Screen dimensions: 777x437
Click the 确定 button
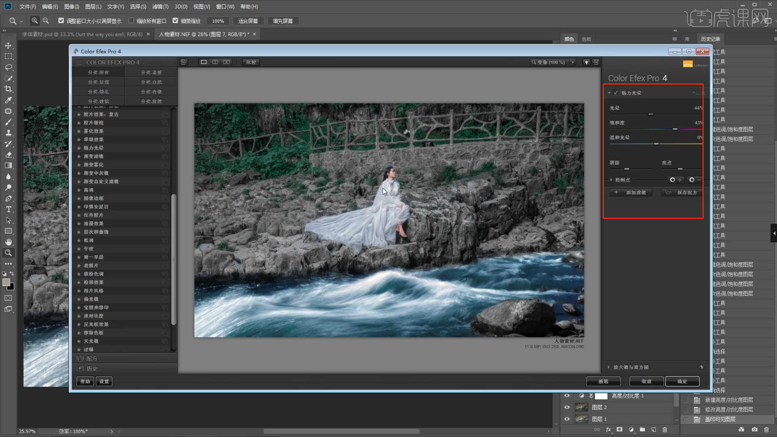(x=682, y=381)
